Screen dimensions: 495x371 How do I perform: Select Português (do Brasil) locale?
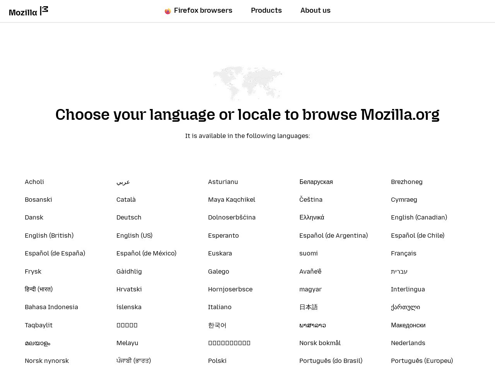pyautogui.click(x=331, y=361)
